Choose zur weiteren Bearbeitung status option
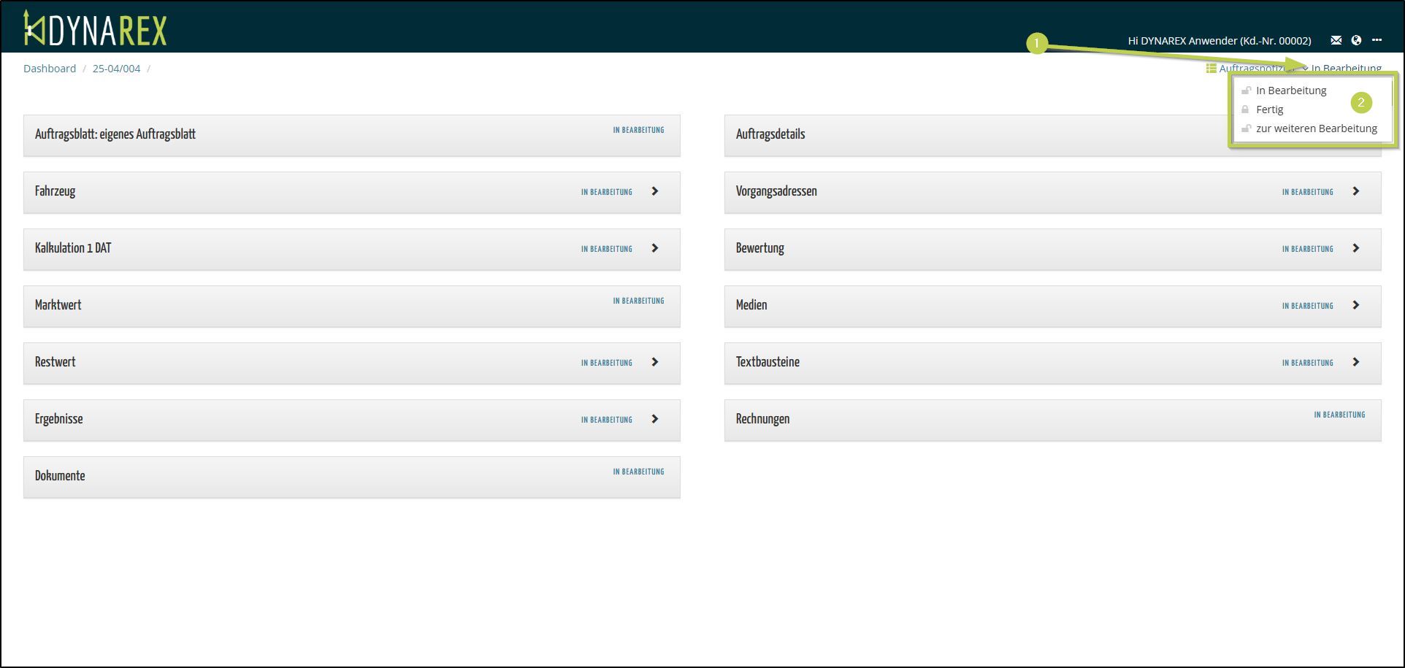1405x668 pixels. (1316, 128)
